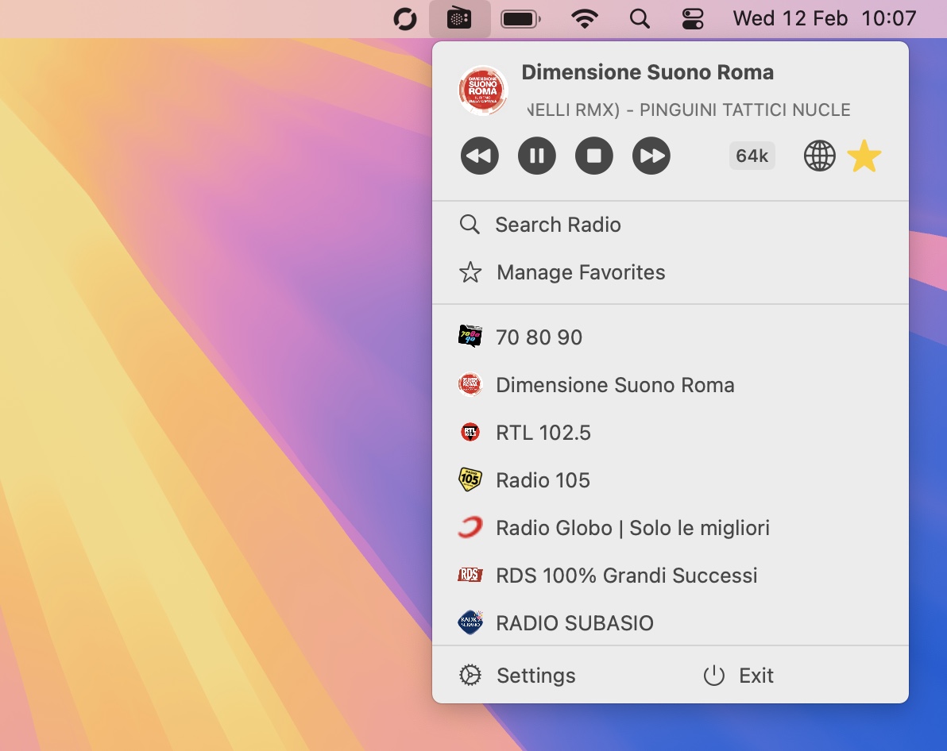Click the date and time clock
This screenshot has width=947, height=751.
825,19
